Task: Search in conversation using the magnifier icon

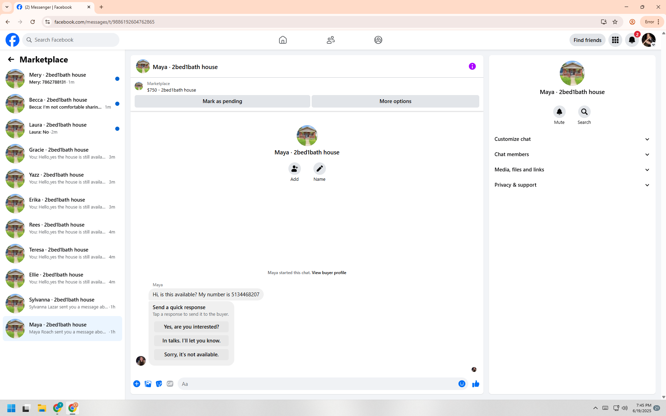Action: (584, 112)
